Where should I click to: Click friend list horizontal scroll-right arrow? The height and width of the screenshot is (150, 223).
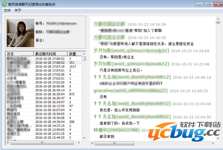pyautogui.click(x=79, y=143)
